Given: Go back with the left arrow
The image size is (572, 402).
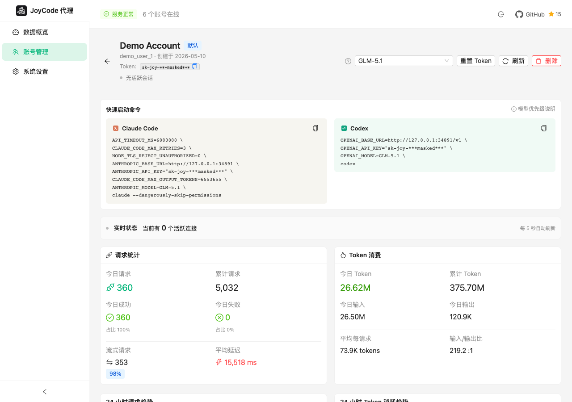Looking at the screenshot, I should click(x=107, y=61).
